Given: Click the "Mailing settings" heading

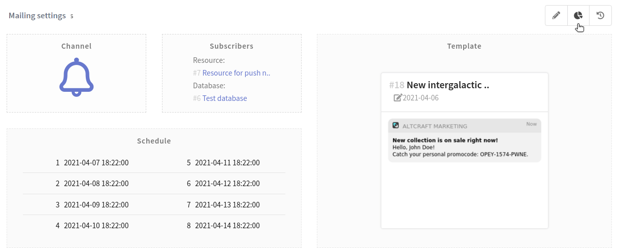Looking at the screenshot, I should click(37, 16).
